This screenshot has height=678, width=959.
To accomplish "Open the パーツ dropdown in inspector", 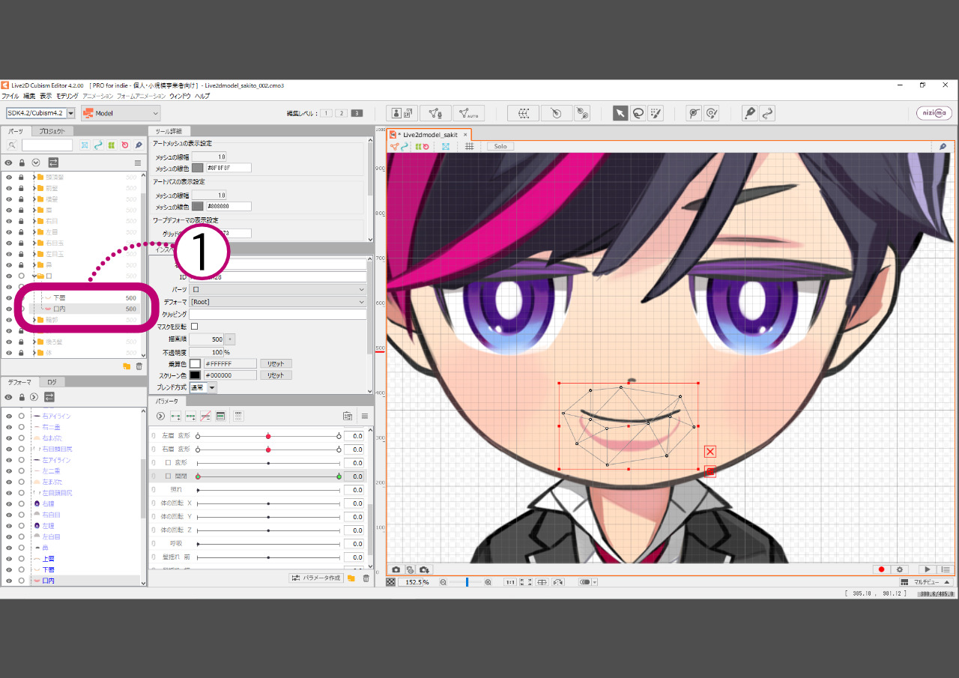I will (278, 289).
